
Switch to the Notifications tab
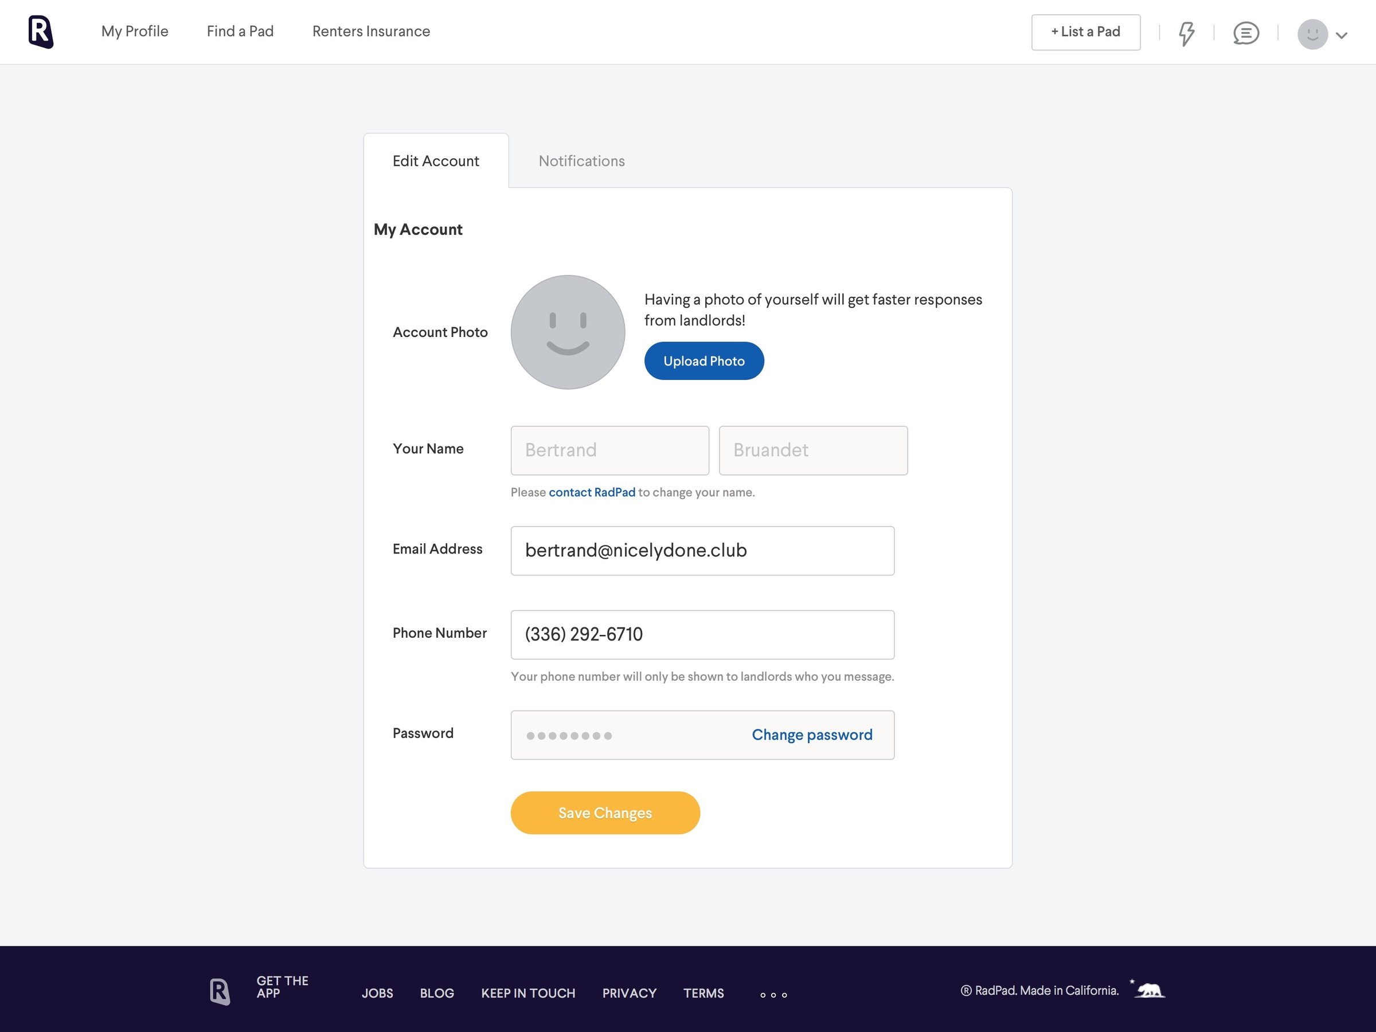point(581,161)
